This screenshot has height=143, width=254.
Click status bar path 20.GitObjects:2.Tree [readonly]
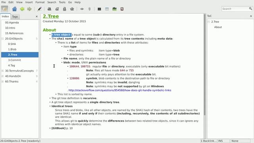click(x=20, y=141)
